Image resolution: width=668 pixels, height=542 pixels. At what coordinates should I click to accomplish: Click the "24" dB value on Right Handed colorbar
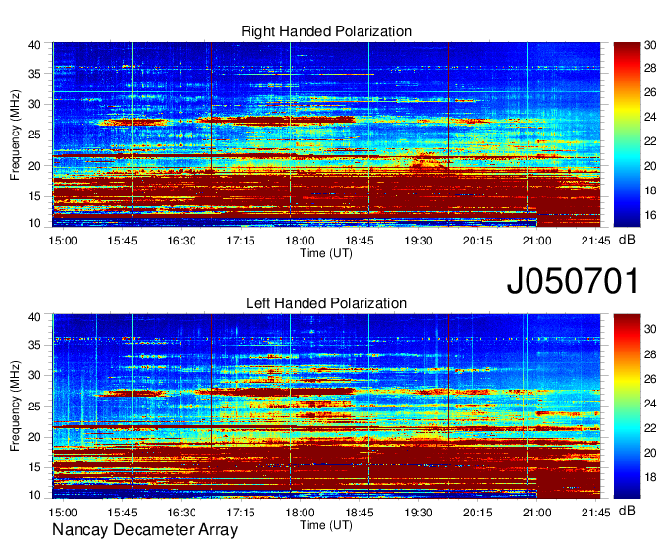[x=650, y=117]
